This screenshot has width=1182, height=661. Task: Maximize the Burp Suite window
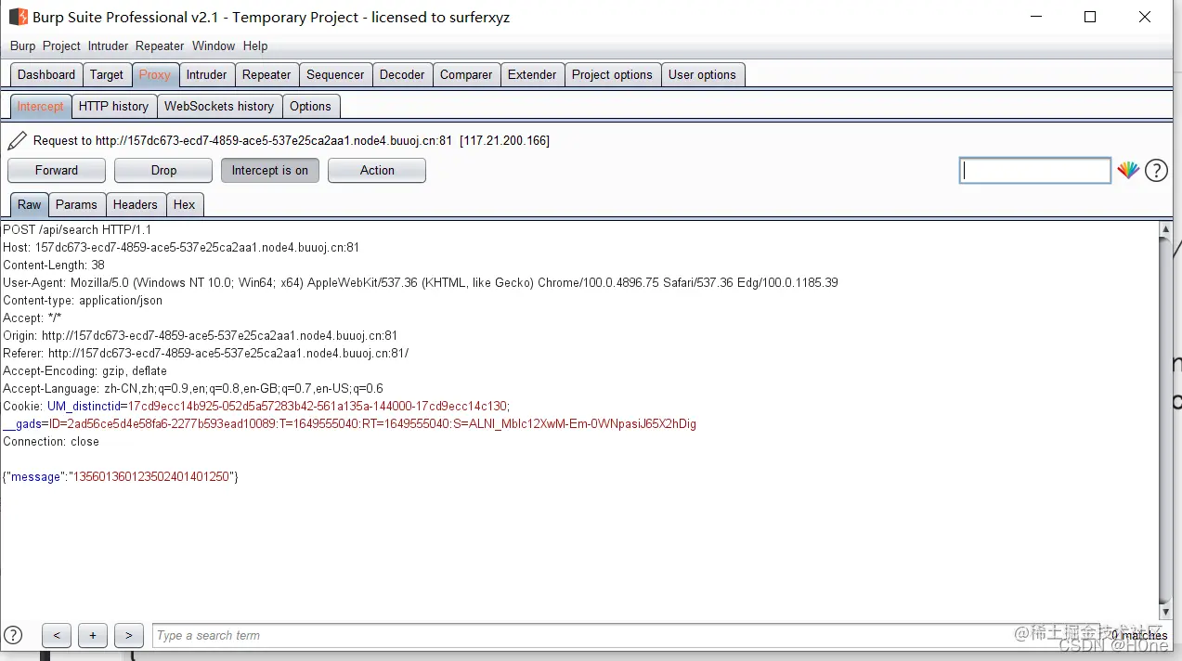pos(1090,17)
